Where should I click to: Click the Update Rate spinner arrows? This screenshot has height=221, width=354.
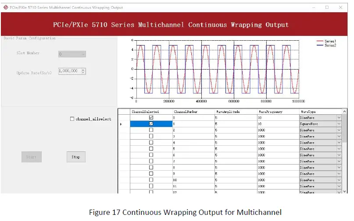pos(83,71)
